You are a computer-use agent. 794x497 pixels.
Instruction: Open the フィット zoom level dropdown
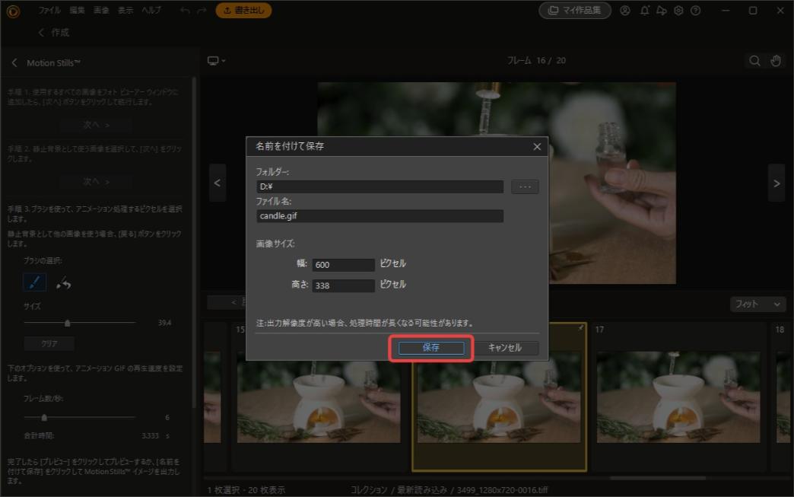(757, 304)
